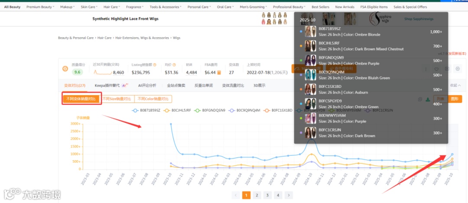Toggle B0DWWYSV6M series in chart legend
The image size is (468, 203).
pyautogui.click(x=346, y=110)
